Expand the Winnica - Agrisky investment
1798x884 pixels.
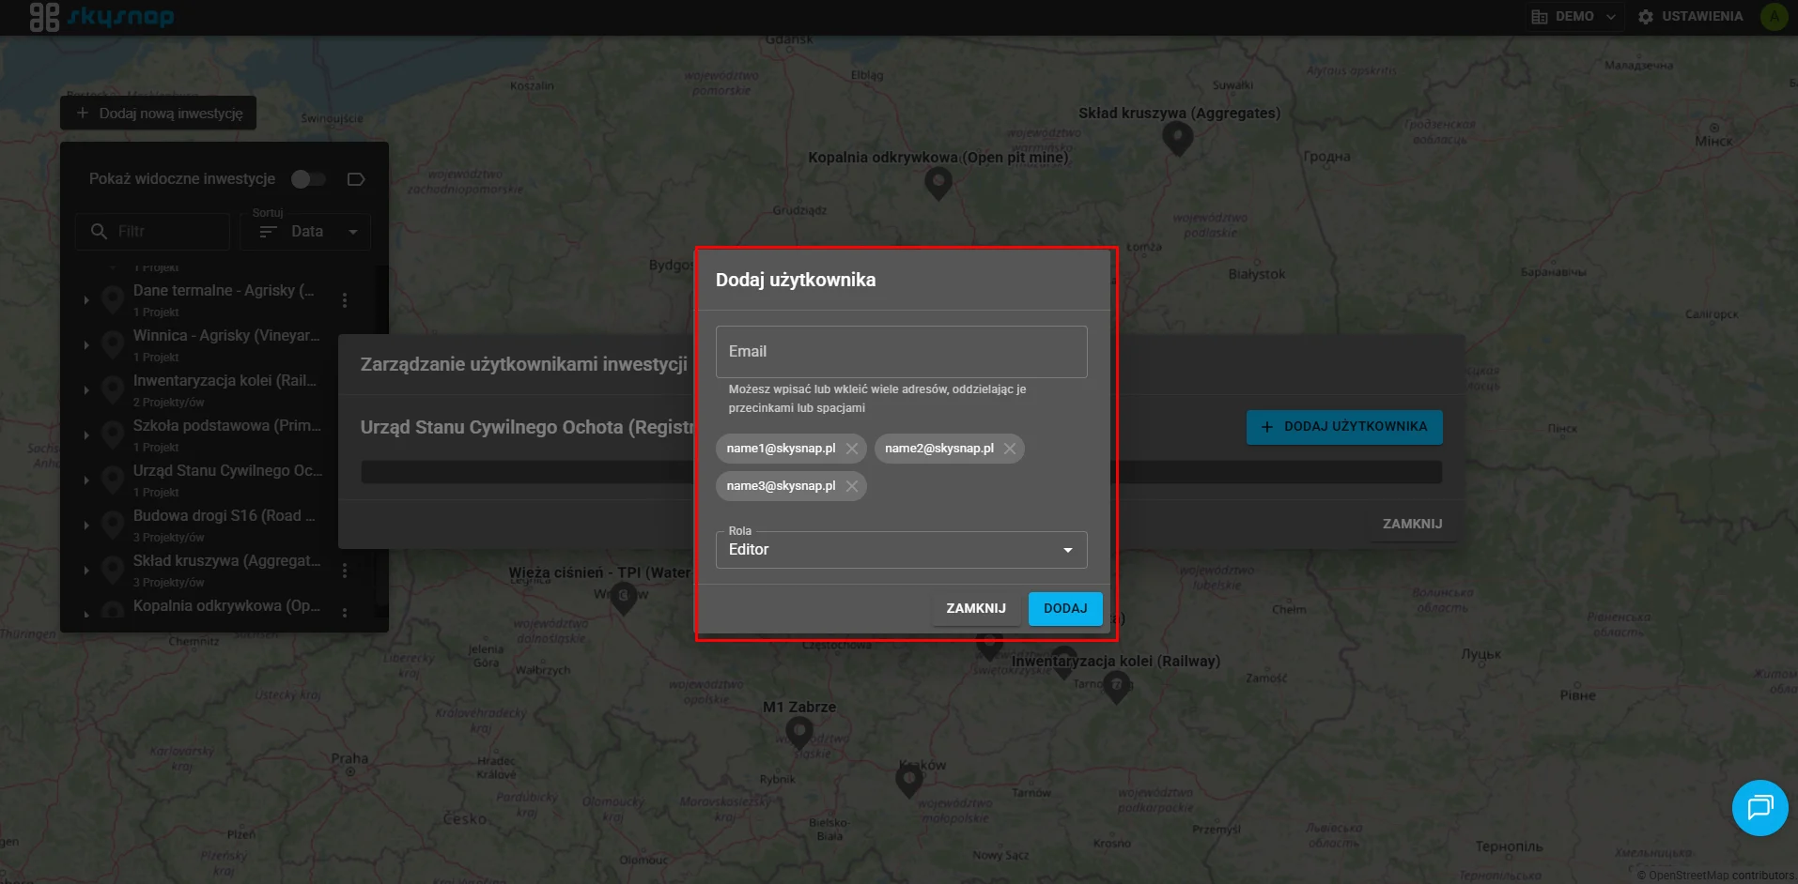point(86,345)
